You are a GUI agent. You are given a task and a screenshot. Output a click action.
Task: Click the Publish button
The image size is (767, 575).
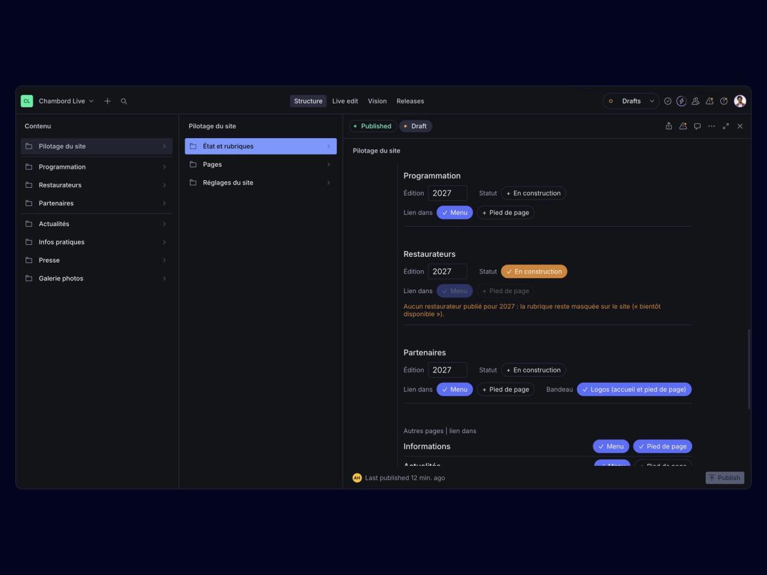(725, 478)
